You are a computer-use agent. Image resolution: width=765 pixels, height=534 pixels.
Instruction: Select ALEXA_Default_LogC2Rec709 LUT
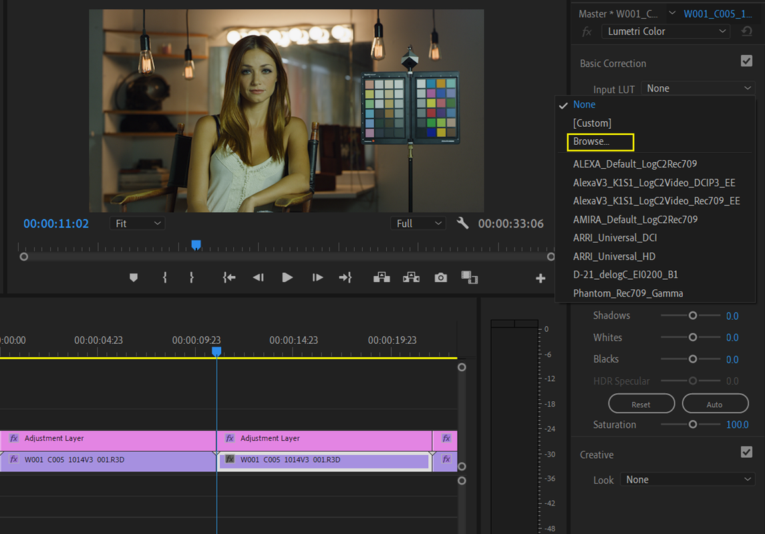click(655, 164)
